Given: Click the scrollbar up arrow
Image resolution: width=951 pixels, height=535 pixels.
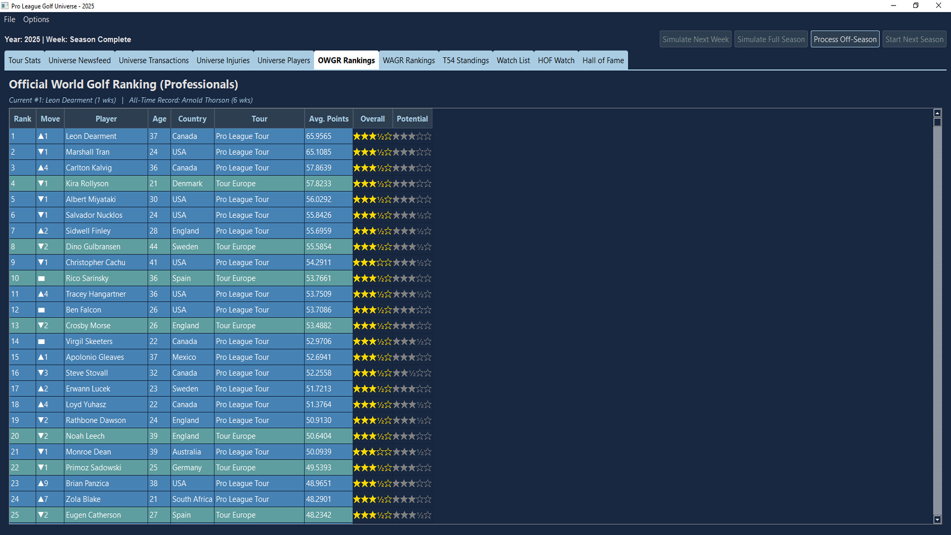Looking at the screenshot, I should (x=938, y=112).
